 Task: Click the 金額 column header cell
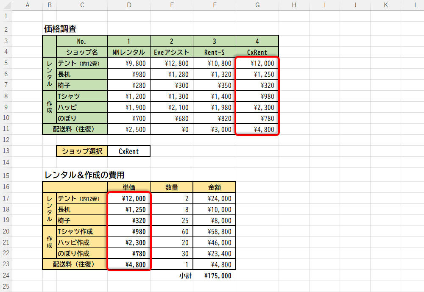(x=215, y=187)
